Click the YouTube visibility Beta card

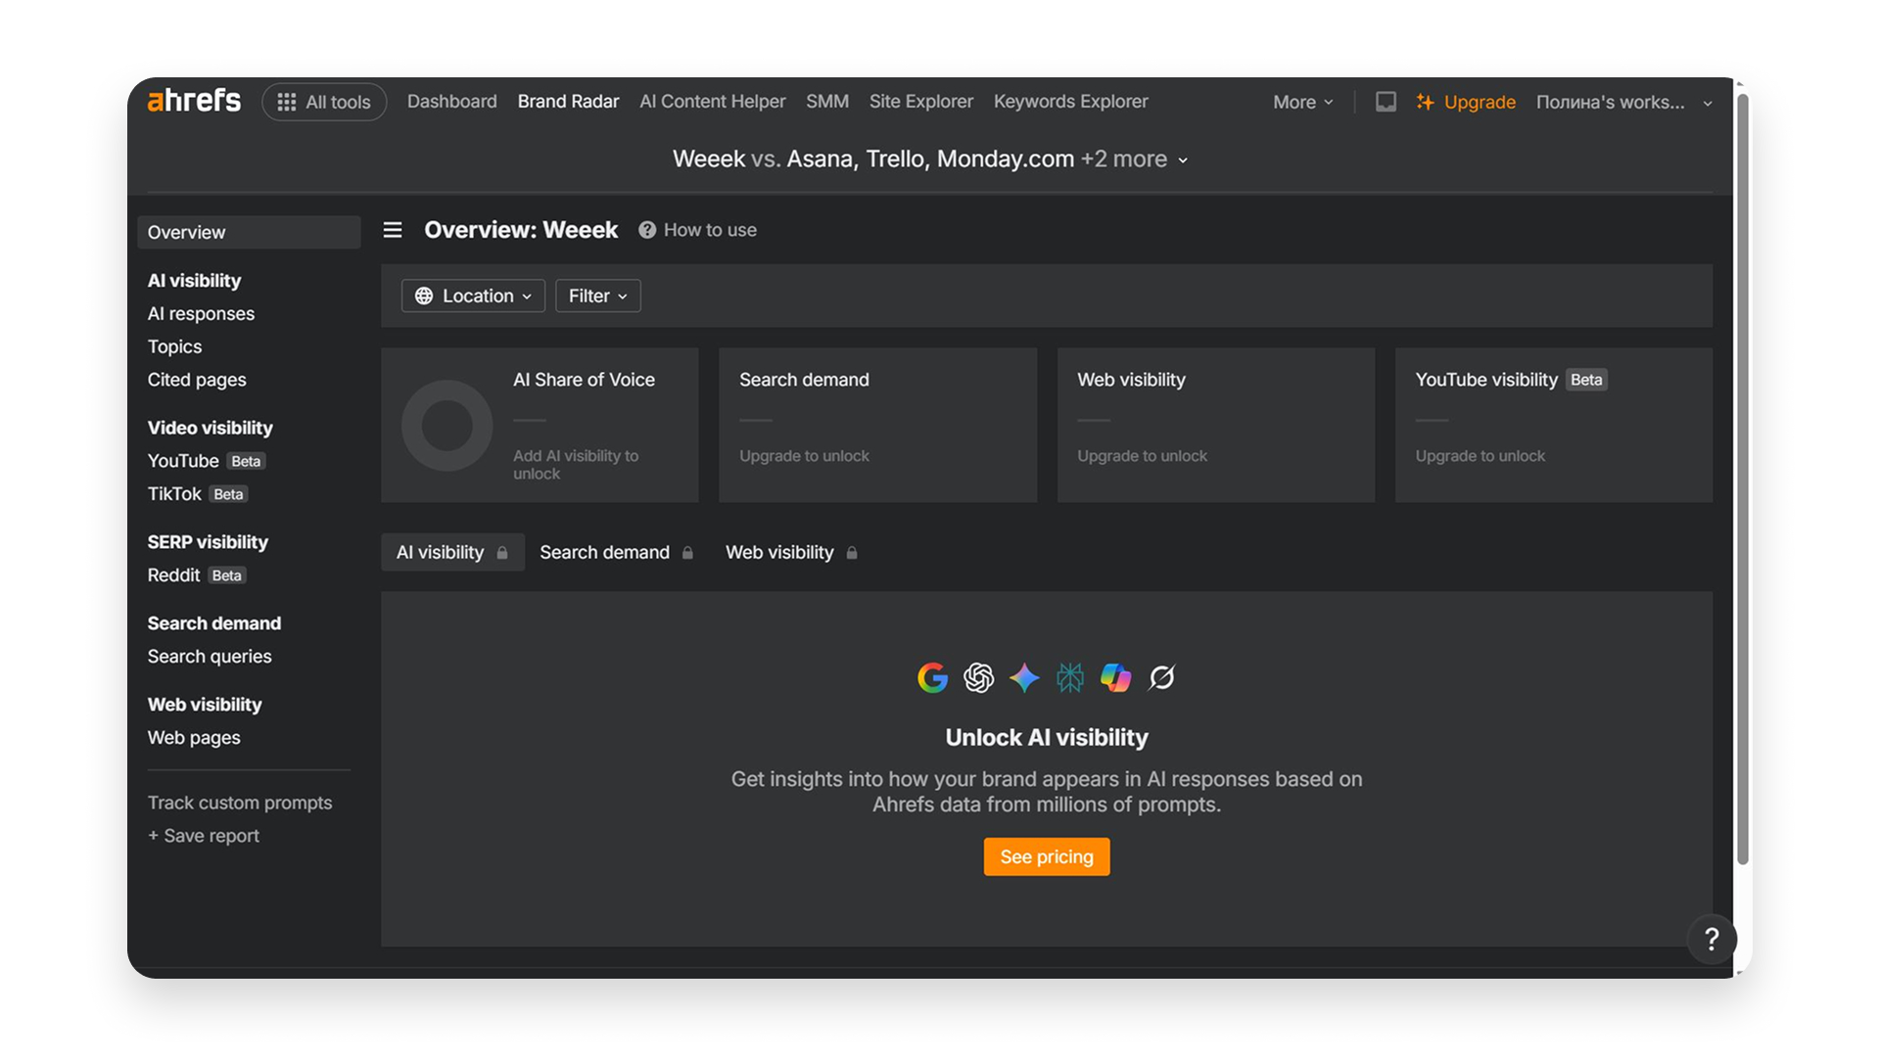pyautogui.click(x=1554, y=426)
